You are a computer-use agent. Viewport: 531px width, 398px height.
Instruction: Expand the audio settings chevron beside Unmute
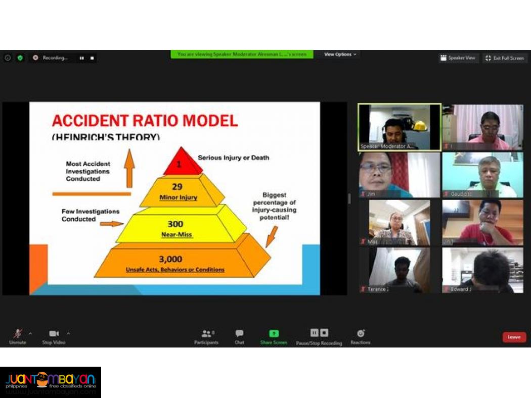point(30,333)
